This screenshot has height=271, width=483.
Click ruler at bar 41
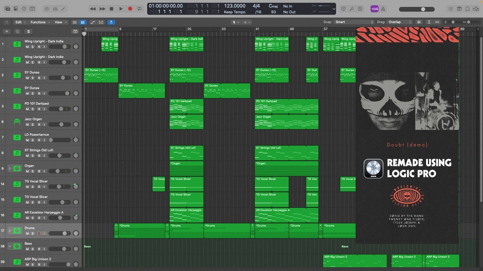click(257, 29)
